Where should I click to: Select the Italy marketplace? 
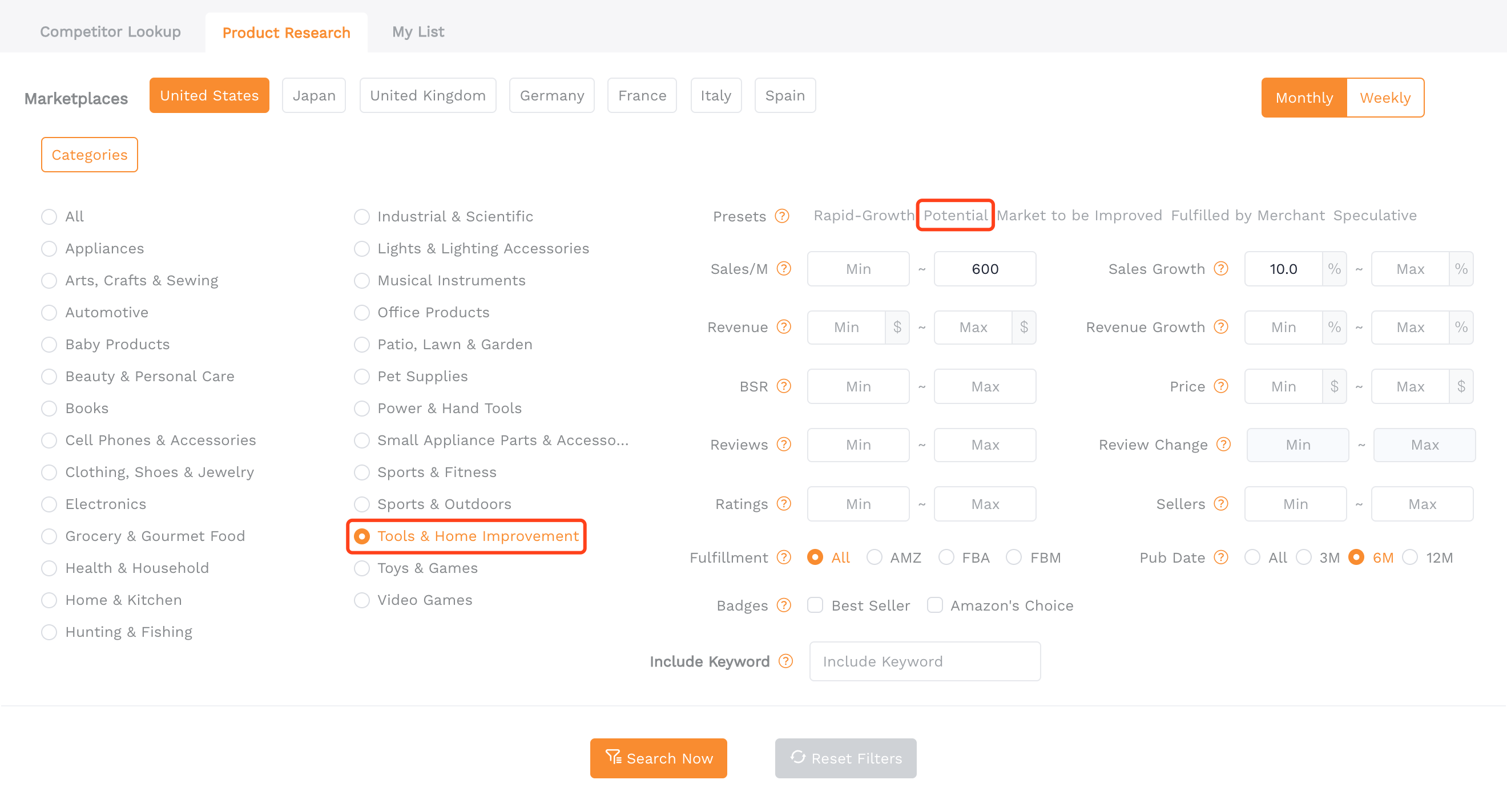716,95
